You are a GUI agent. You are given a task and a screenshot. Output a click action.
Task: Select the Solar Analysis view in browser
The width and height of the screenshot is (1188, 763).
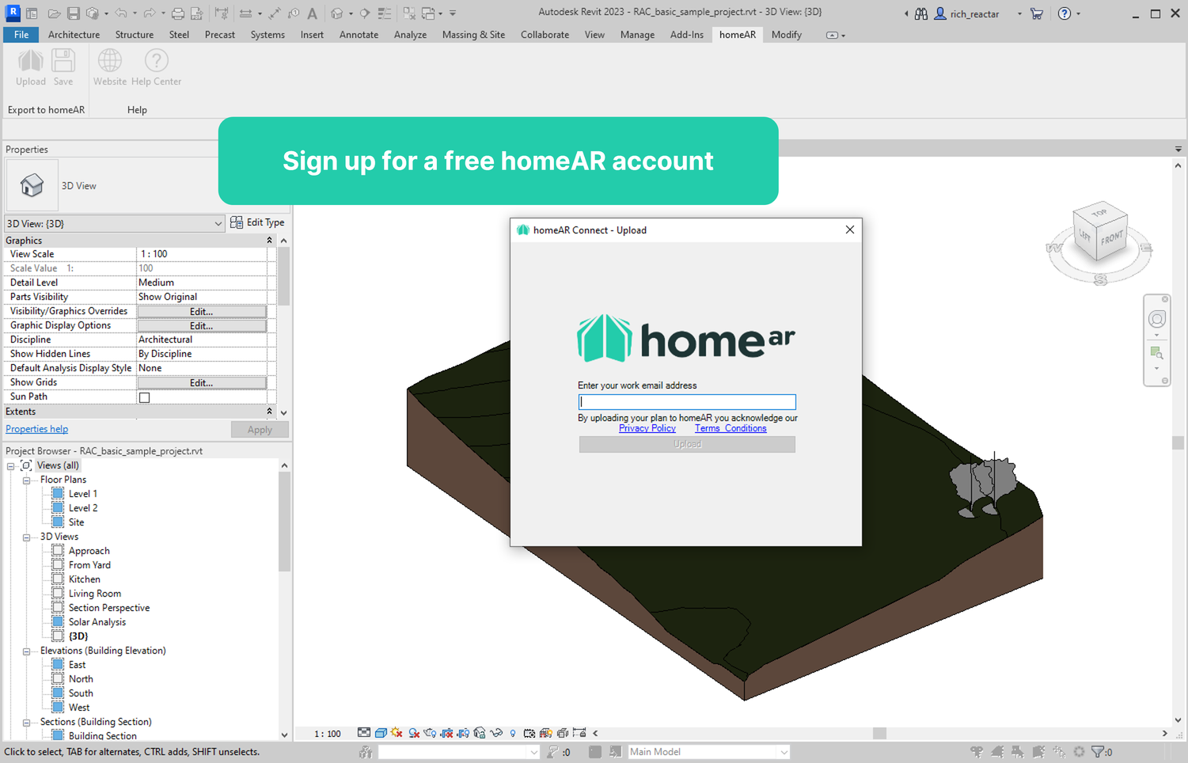97,622
